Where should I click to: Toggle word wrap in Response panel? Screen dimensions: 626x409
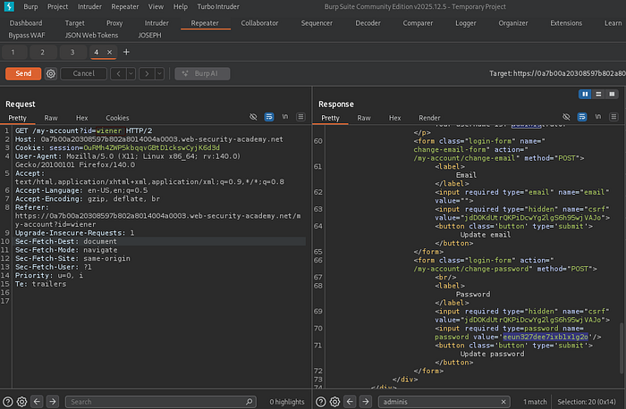coord(582,117)
